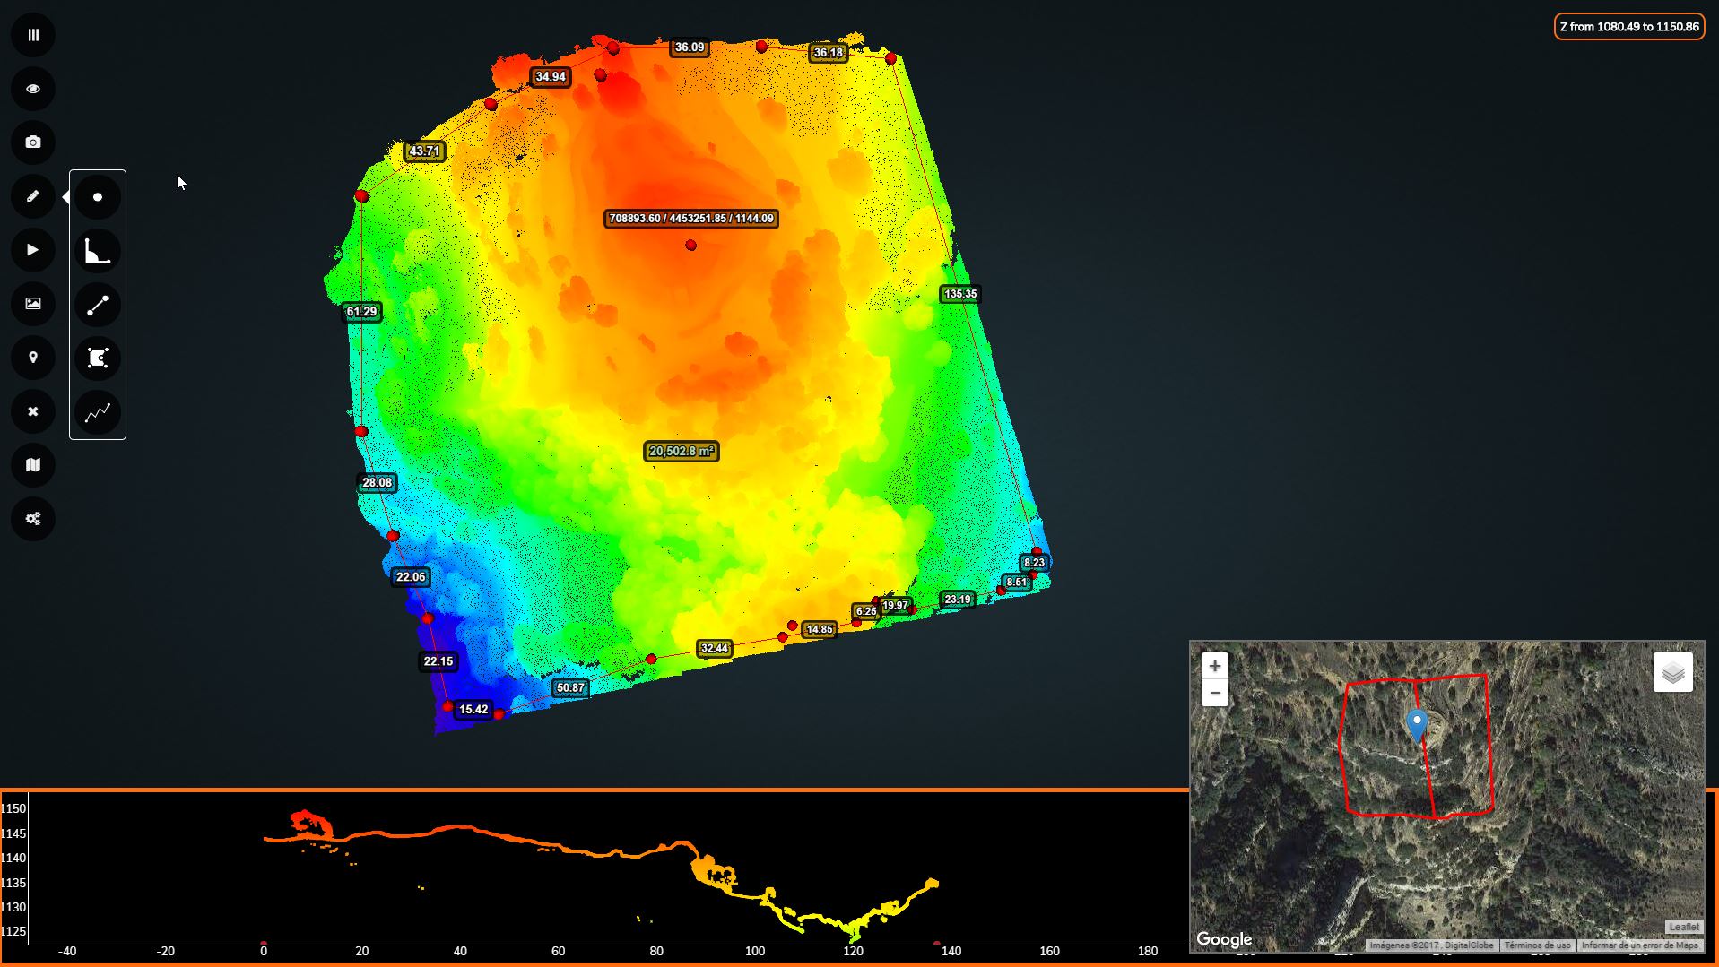Open the Leaflet attribution link
The height and width of the screenshot is (967, 1719).
1683,927
